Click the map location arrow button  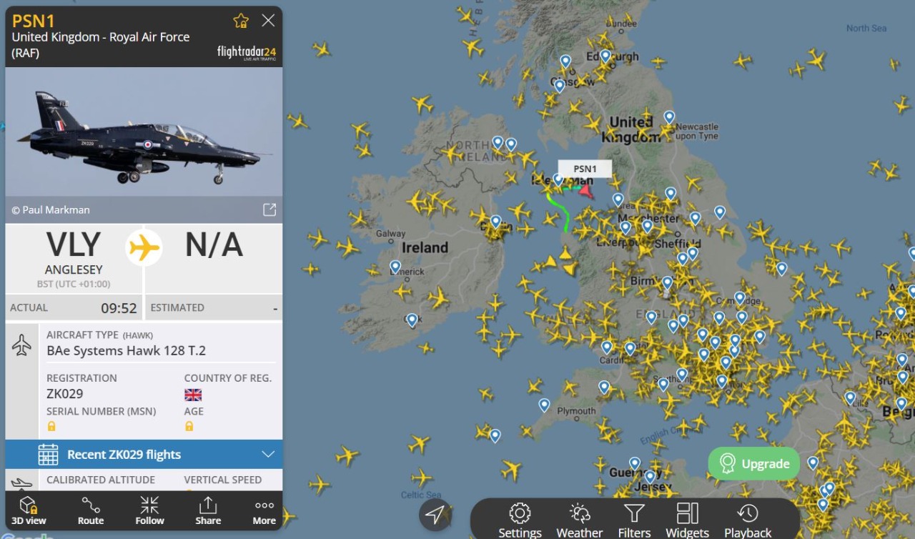tap(435, 514)
